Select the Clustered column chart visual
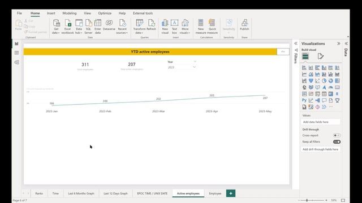 tap(324, 68)
